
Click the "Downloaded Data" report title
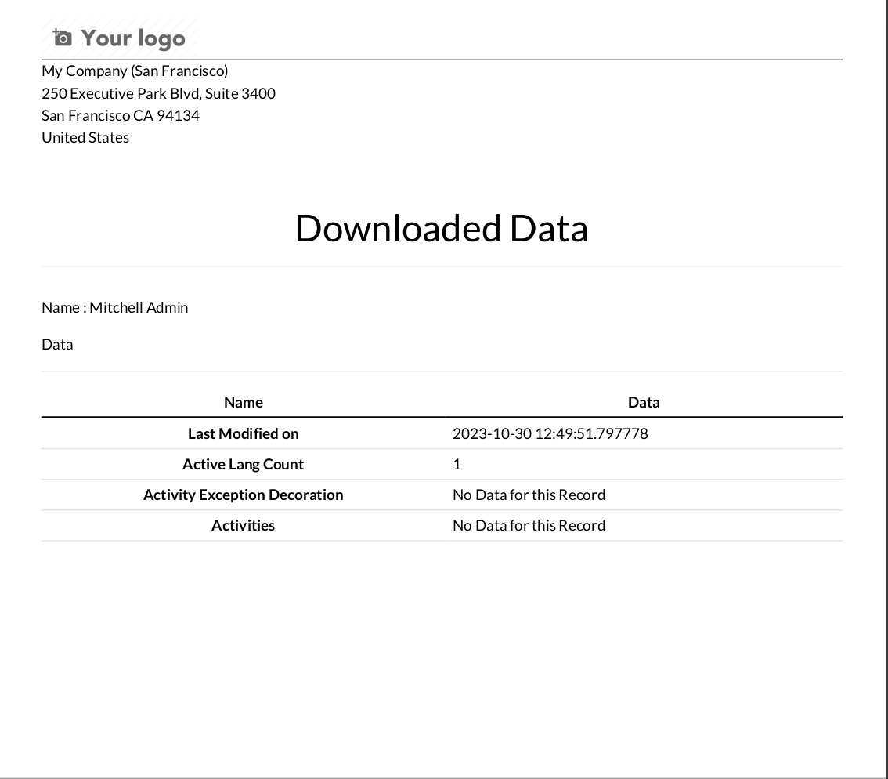(x=441, y=228)
